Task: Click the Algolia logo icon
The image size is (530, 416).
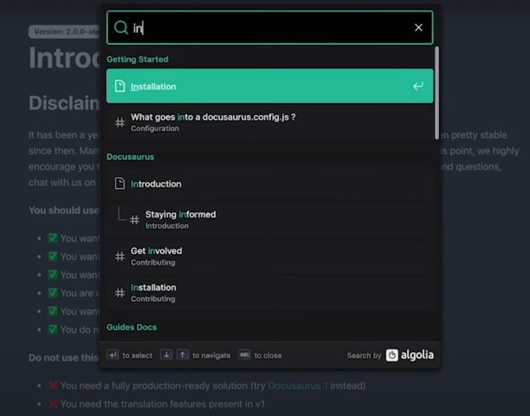Action: [x=392, y=355]
